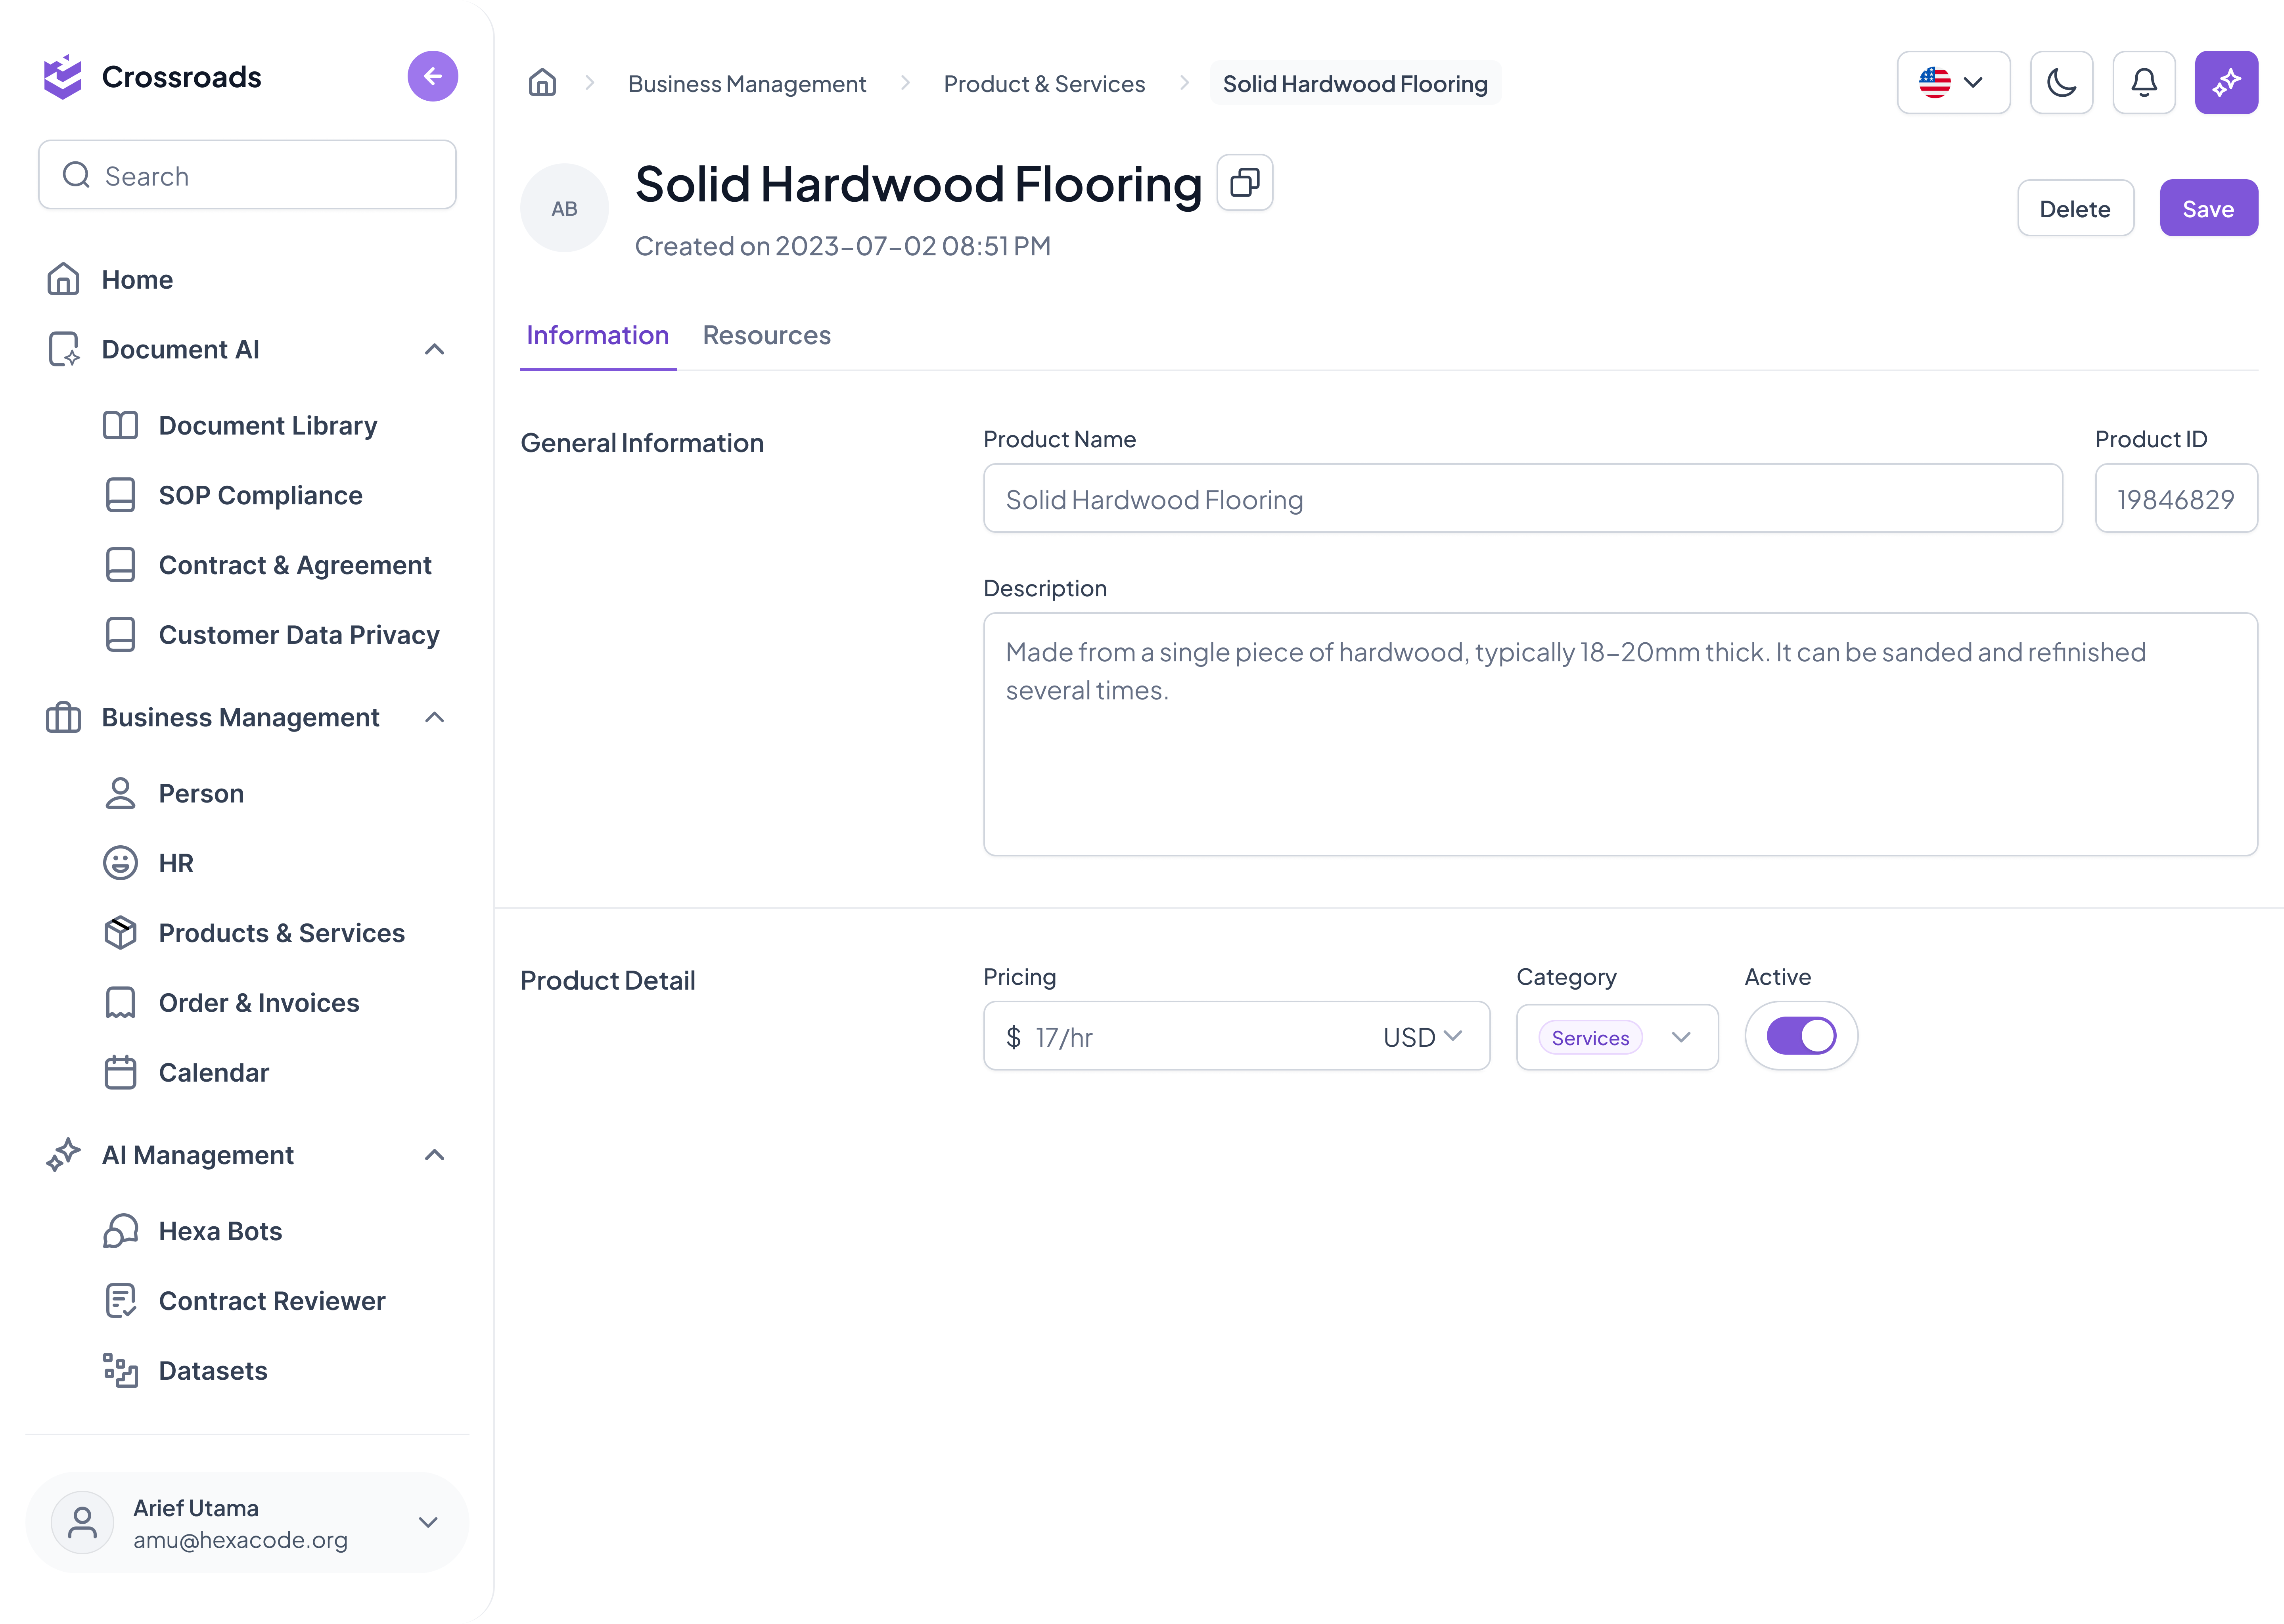Open Document Library page
Image resolution: width=2284 pixels, height=1624 pixels.
pos(268,426)
